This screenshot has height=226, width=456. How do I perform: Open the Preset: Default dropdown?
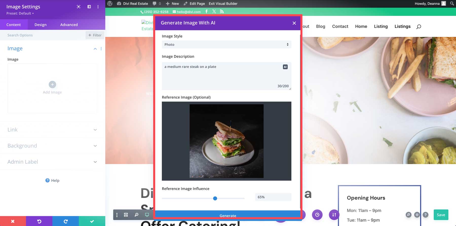point(20,13)
